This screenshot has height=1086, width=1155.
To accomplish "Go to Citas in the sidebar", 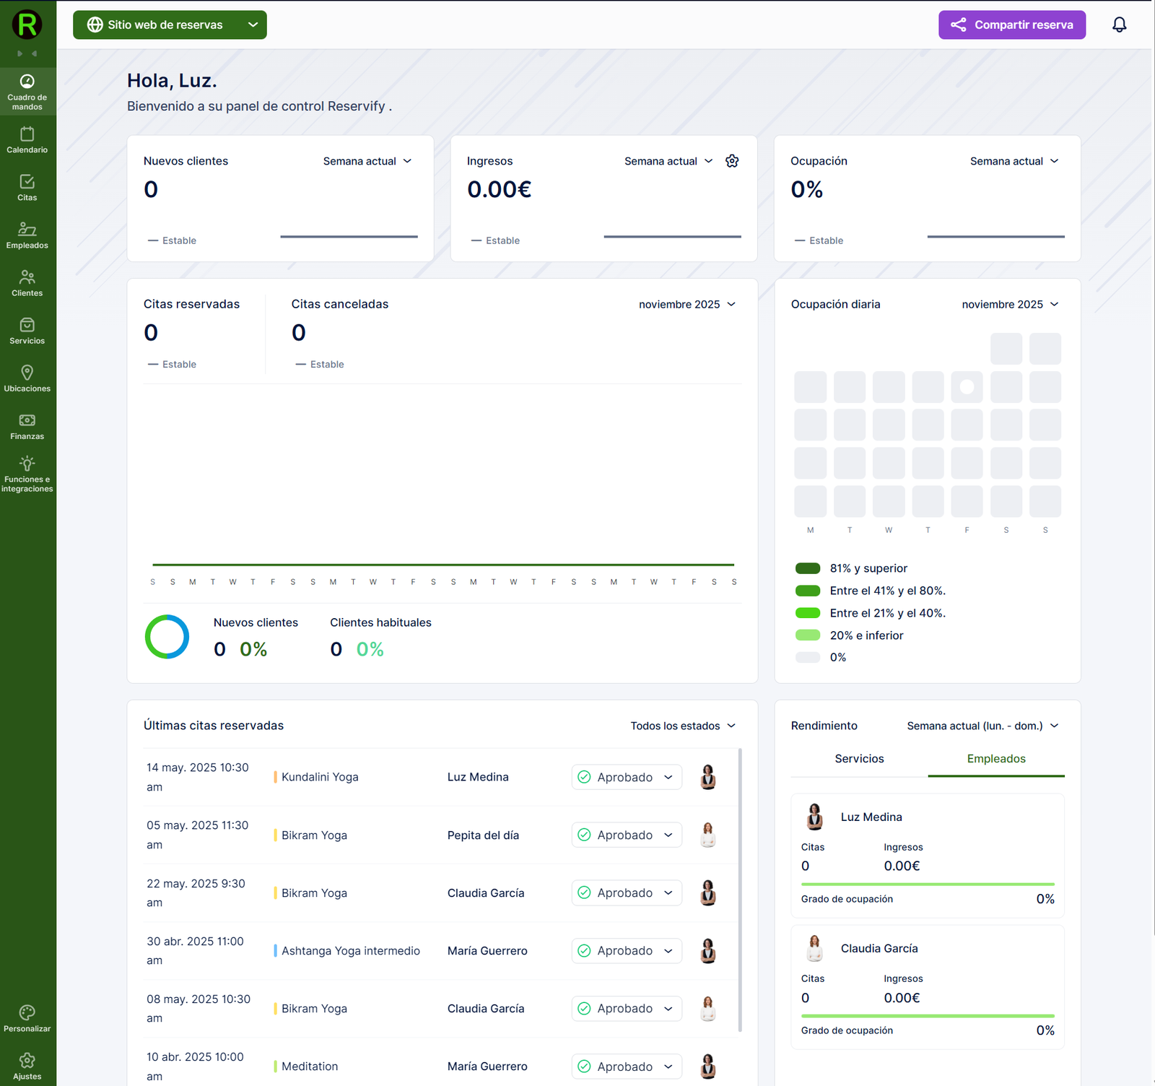I will pos(27,188).
